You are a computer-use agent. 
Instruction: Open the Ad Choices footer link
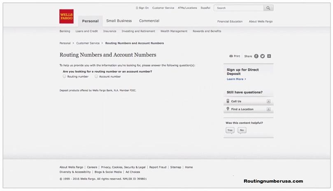[133, 172]
